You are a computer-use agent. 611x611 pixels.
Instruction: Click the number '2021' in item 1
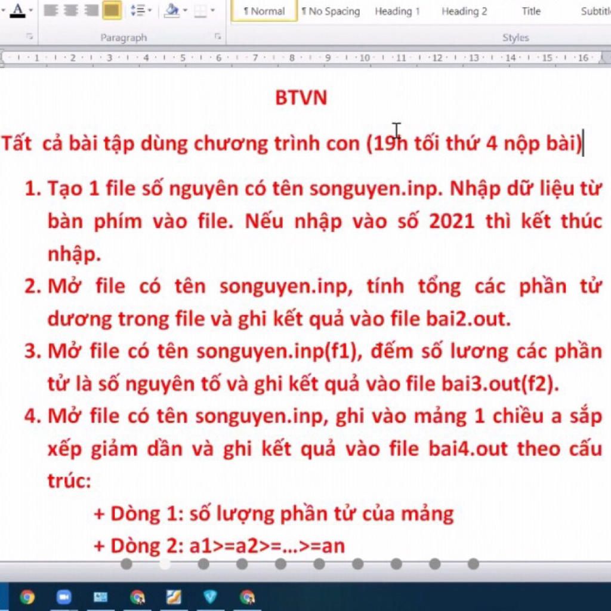452,221
